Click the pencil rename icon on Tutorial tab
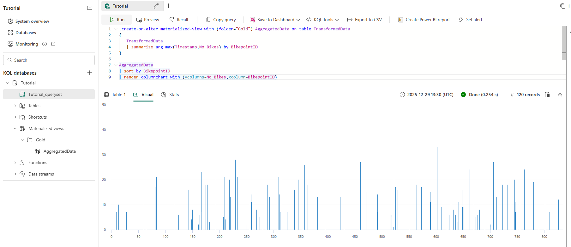571x247 pixels. (x=156, y=6)
